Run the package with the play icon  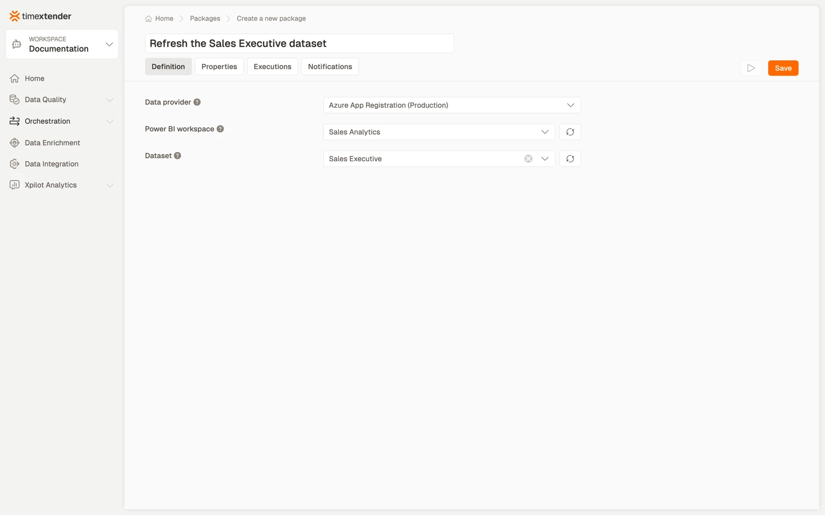tap(751, 68)
